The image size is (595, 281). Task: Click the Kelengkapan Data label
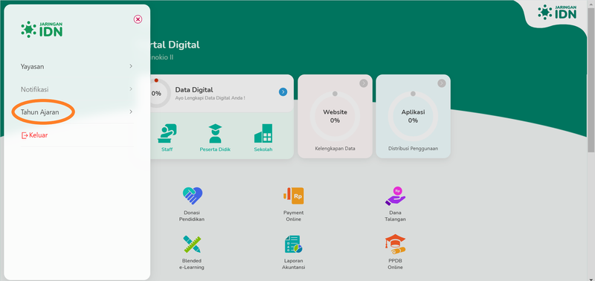pos(335,148)
